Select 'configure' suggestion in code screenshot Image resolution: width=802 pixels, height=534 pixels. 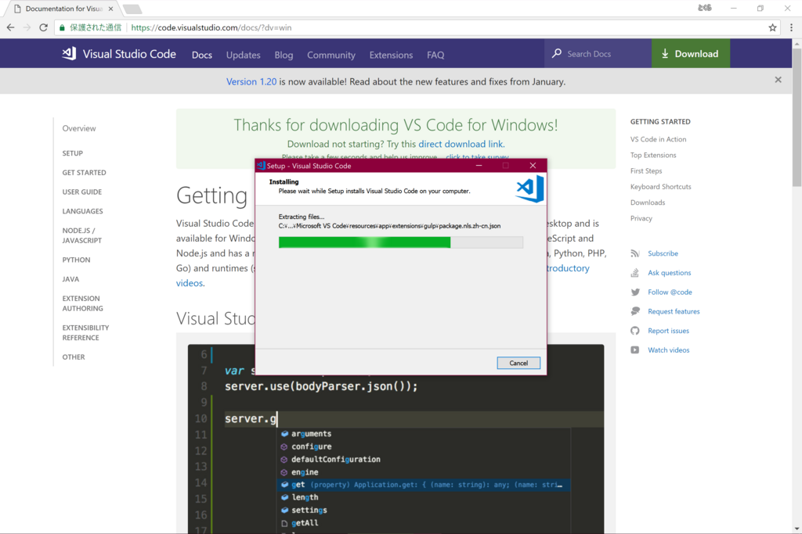pos(312,446)
